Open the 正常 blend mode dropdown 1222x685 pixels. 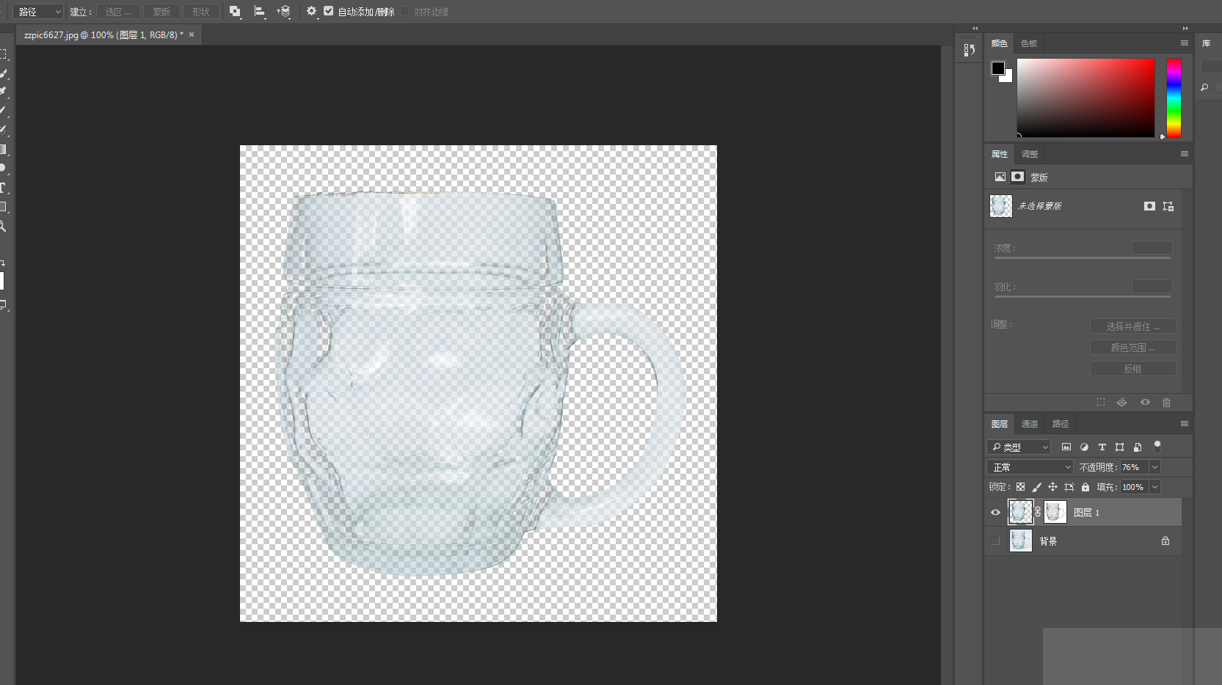[x=1030, y=467]
